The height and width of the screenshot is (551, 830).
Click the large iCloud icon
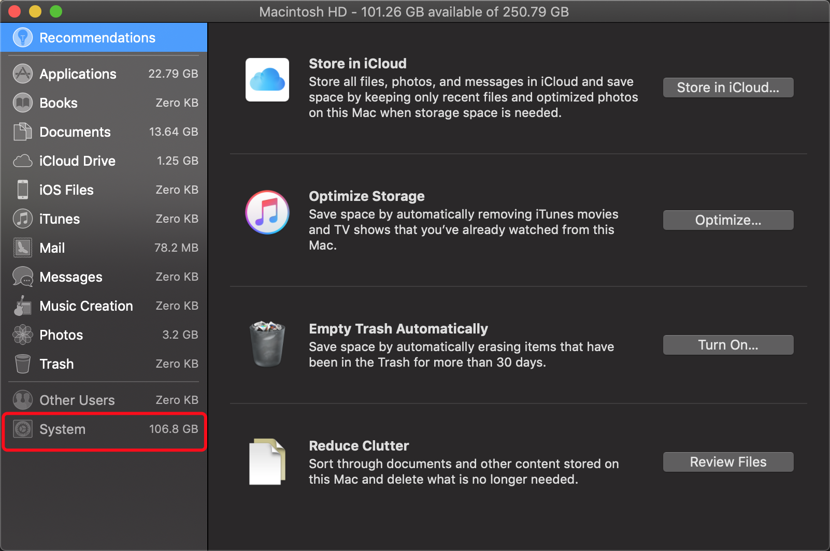click(267, 80)
